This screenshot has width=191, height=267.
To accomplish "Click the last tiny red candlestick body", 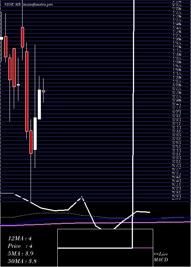I will [x=44, y=91].
